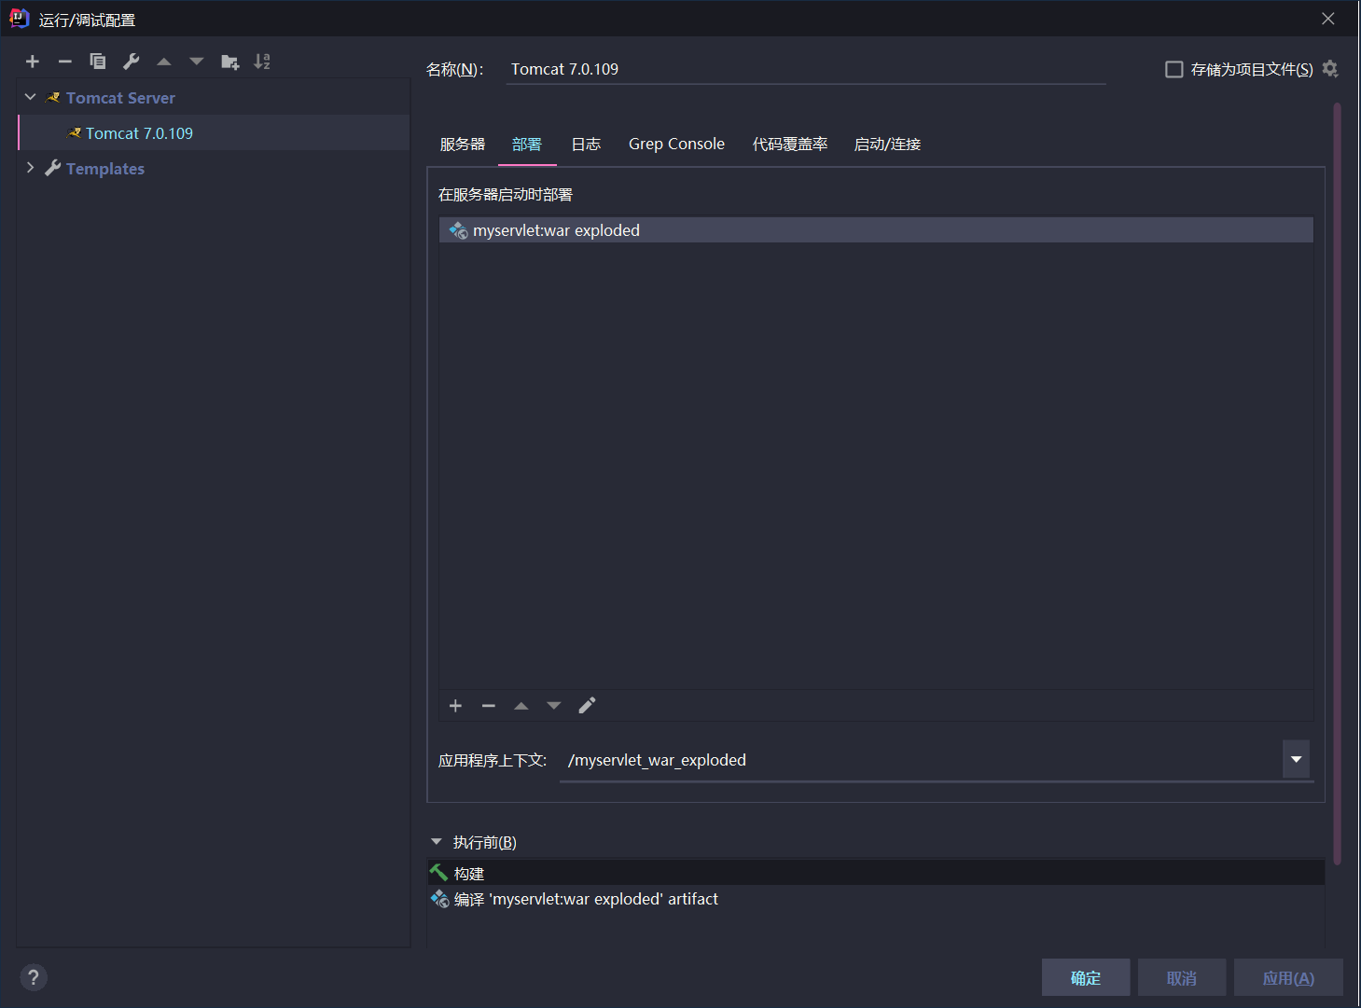Edit deployment artifact with pencil icon

coord(587,706)
